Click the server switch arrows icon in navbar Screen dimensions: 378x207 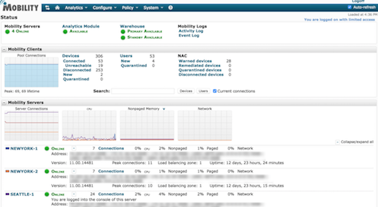point(47,8)
